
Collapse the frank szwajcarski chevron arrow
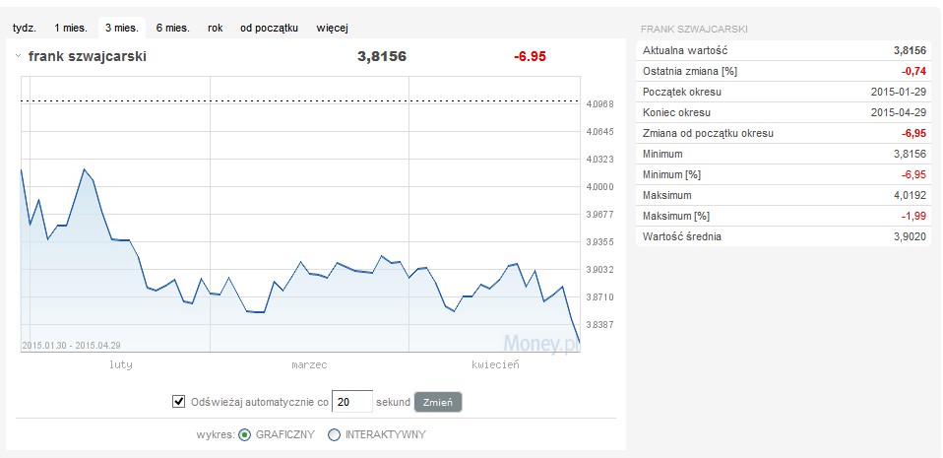pyautogui.click(x=19, y=57)
